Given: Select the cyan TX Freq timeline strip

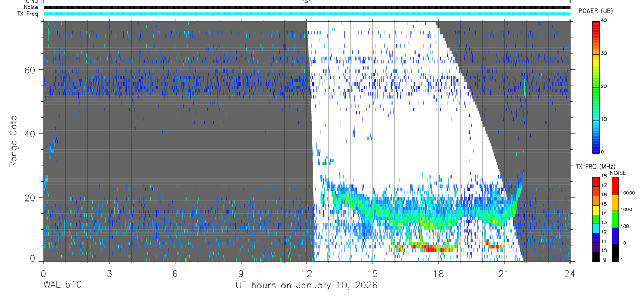Looking at the screenshot, I should 307,14.
